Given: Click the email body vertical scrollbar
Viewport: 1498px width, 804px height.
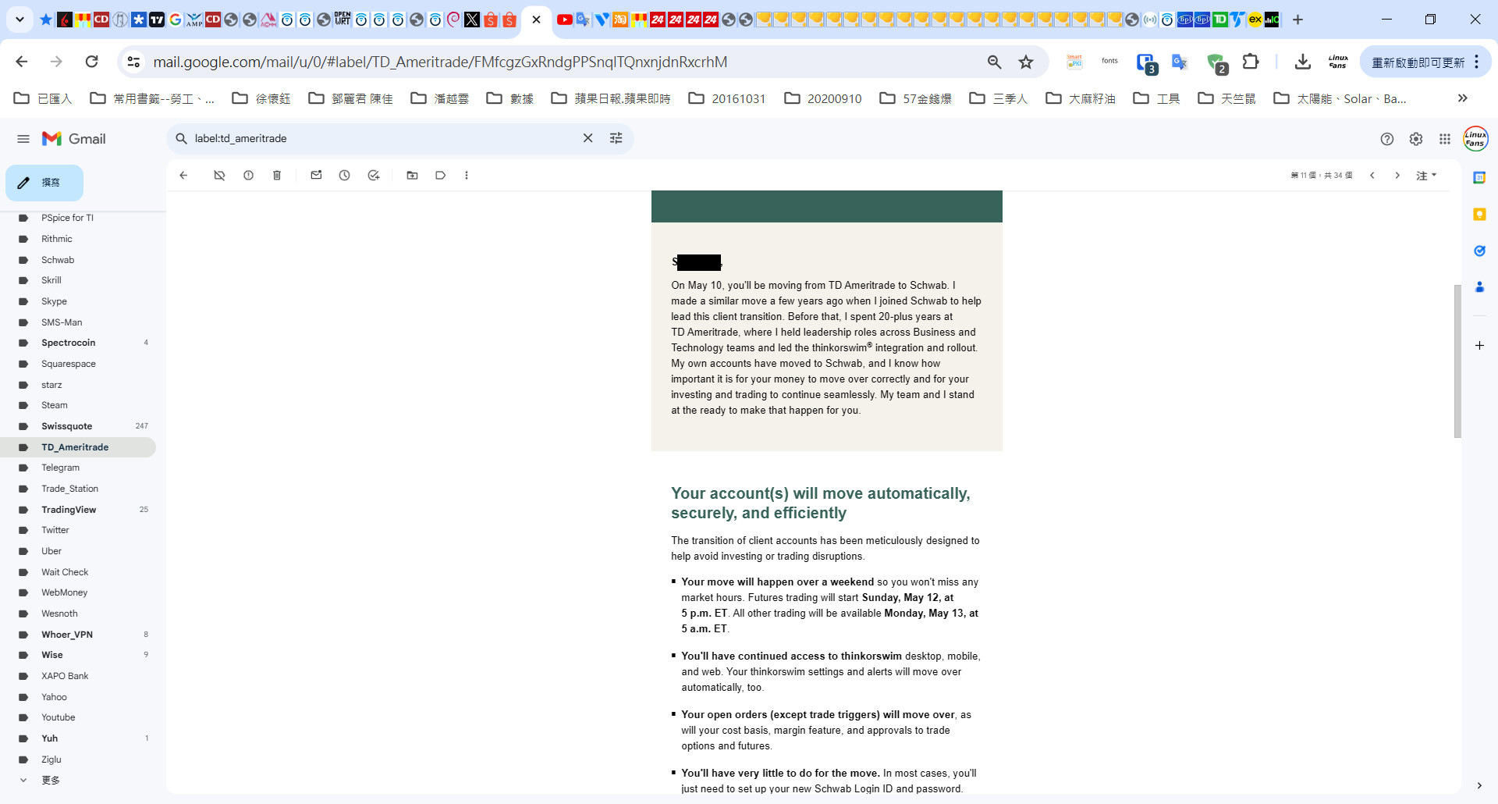Looking at the screenshot, I should (1457, 361).
